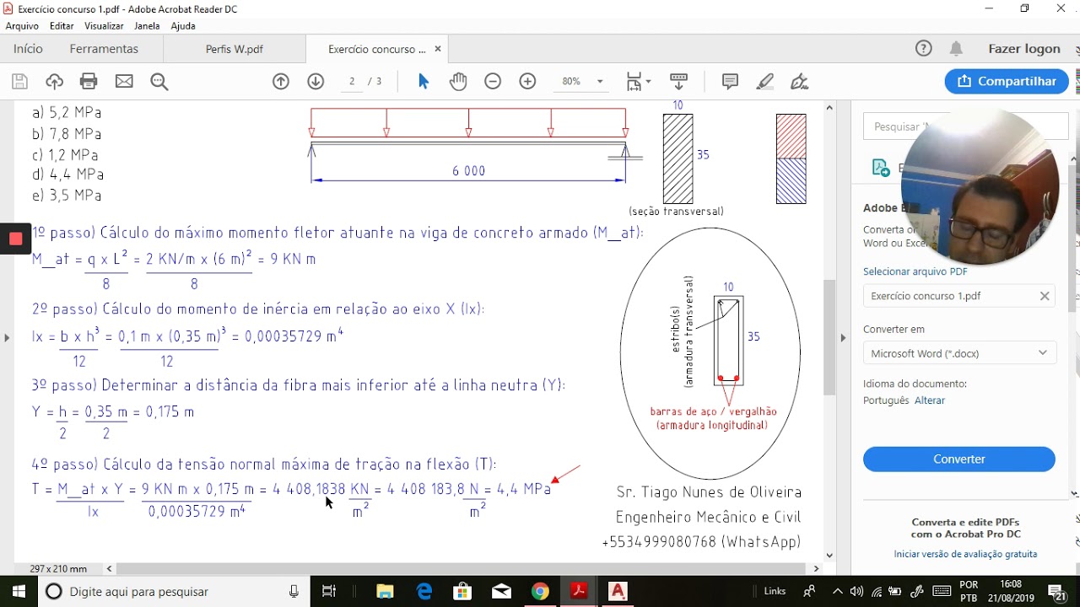Open the Microsoft Word format dropdown
Viewport: 1080px width, 607px height.
[959, 353]
